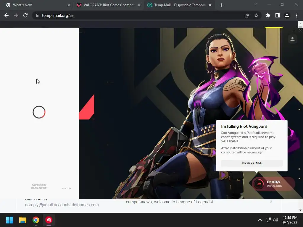The width and height of the screenshot is (303, 227).
Task: Open the network tray icon
Action: (268, 220)
